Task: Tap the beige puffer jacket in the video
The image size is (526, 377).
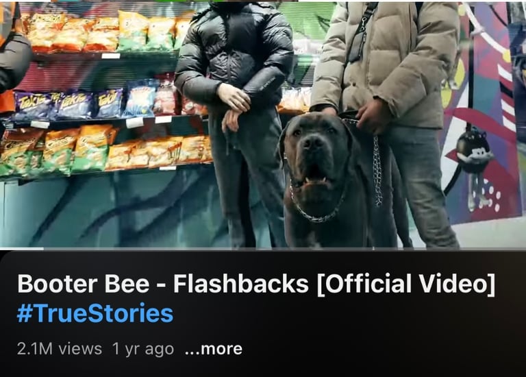Action: 386,64
